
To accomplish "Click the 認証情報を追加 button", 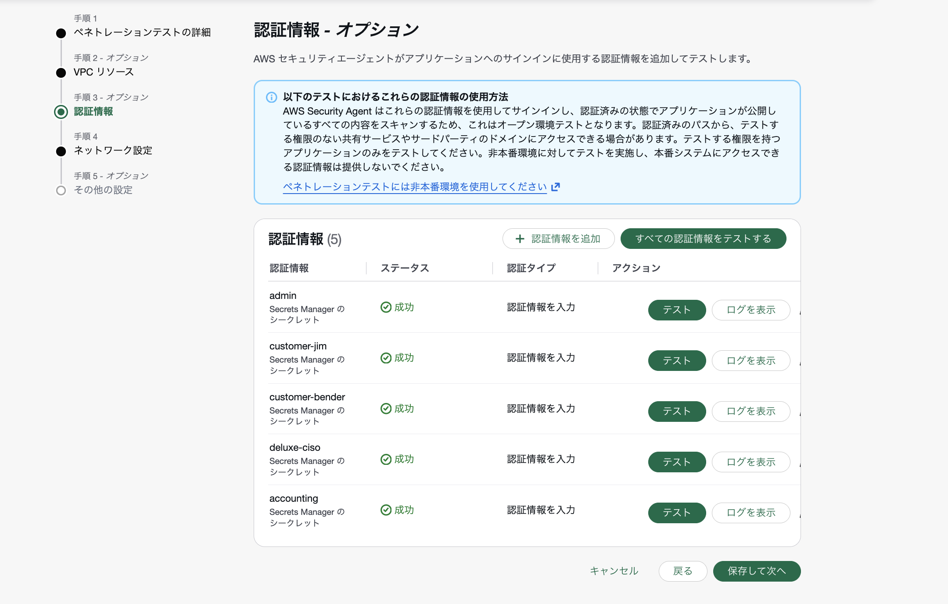I will 558,239.
